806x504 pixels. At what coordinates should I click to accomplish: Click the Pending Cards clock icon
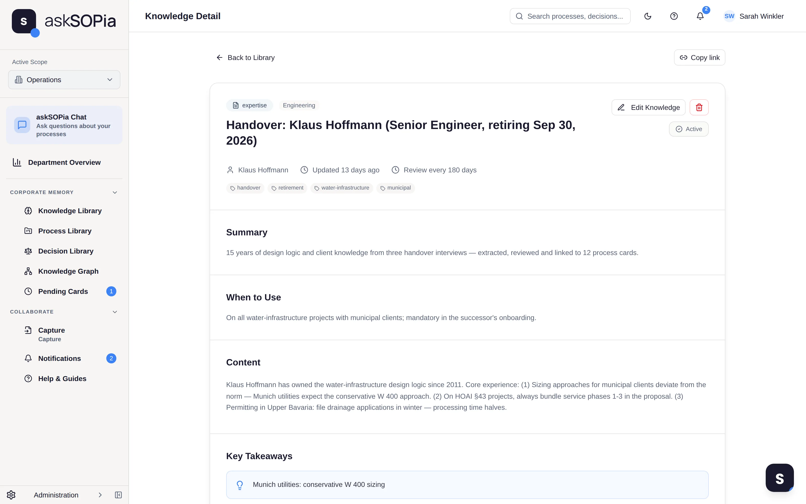(28, 291)
